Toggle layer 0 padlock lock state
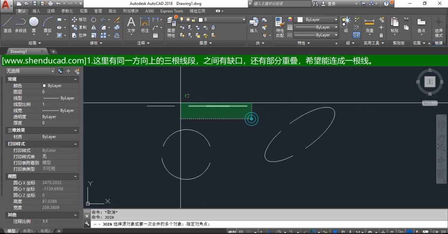 (x=194, y=20)
